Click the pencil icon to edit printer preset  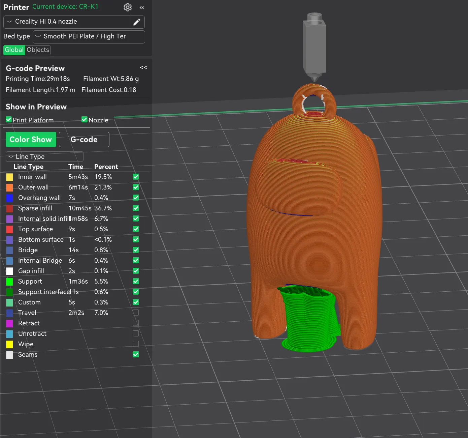[x=137, y=22]
